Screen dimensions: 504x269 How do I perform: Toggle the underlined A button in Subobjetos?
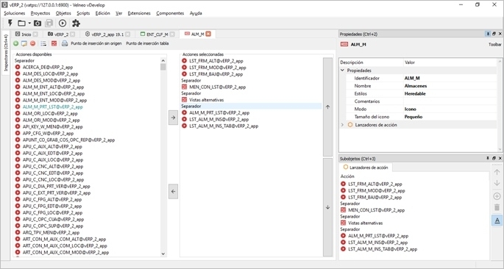(x=497, y=220)
